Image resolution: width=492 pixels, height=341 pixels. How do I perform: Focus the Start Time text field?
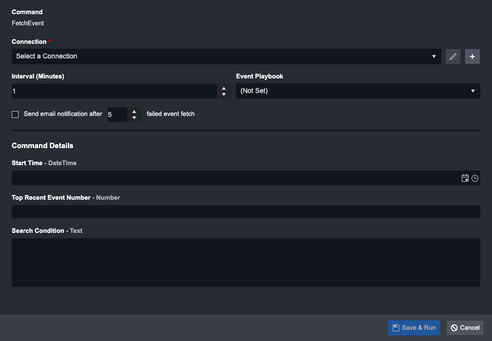click(234, 178)
